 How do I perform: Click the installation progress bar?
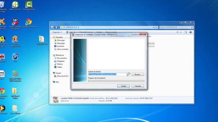(x=116, y=81)
